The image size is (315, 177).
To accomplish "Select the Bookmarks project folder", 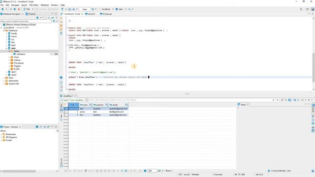I will [11, 134].
